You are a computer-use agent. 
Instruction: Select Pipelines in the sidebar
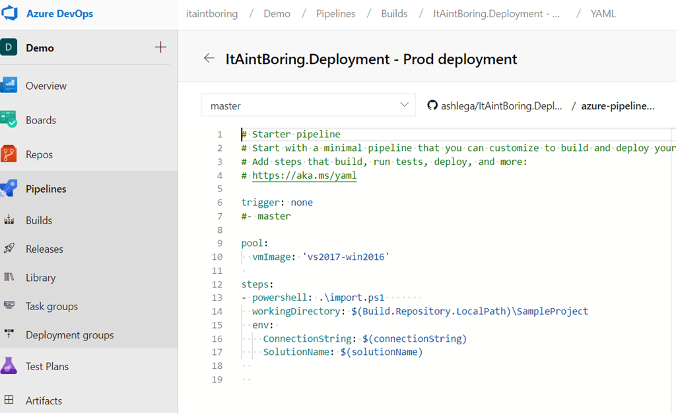pos(46,189)
